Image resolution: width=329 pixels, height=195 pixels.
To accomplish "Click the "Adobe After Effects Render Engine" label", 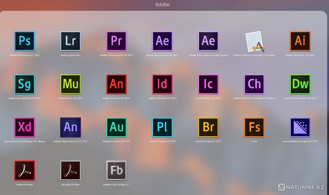I will pos(208,55).
